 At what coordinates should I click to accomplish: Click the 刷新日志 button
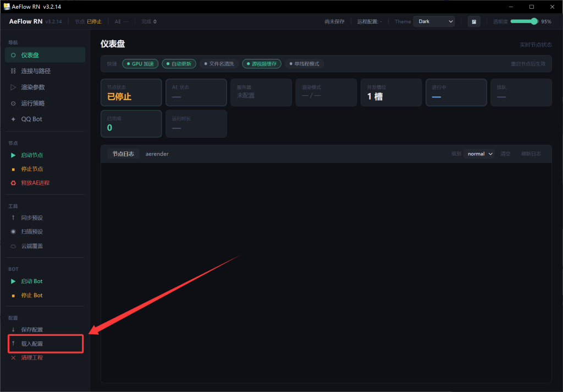(531, 154)
